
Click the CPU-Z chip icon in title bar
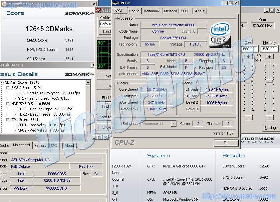tap(115, 3)
